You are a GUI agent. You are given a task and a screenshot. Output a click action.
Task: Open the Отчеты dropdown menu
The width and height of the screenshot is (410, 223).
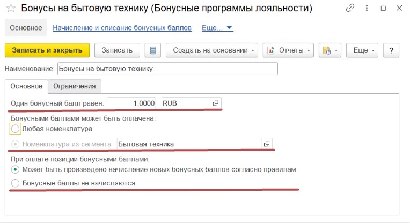(288, 50)
